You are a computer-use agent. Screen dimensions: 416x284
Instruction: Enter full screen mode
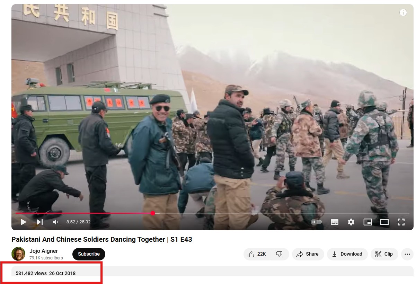point(401,222)
